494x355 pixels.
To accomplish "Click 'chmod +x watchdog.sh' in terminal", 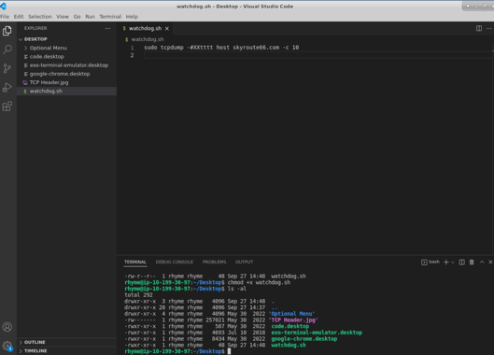I will click(259, 282).
